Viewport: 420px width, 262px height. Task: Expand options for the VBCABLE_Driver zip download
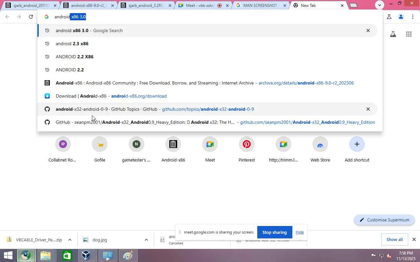pyautogui.click(x=70, y=240)
